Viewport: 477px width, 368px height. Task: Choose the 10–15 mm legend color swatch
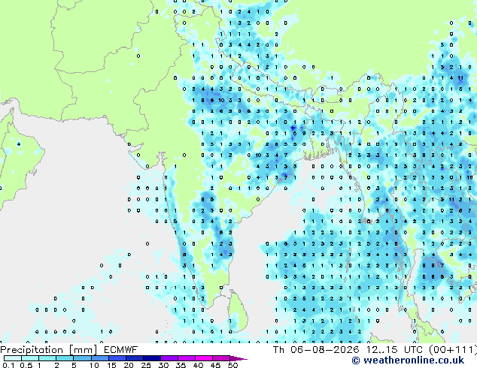pyautogui.click(x=99, y=358)
